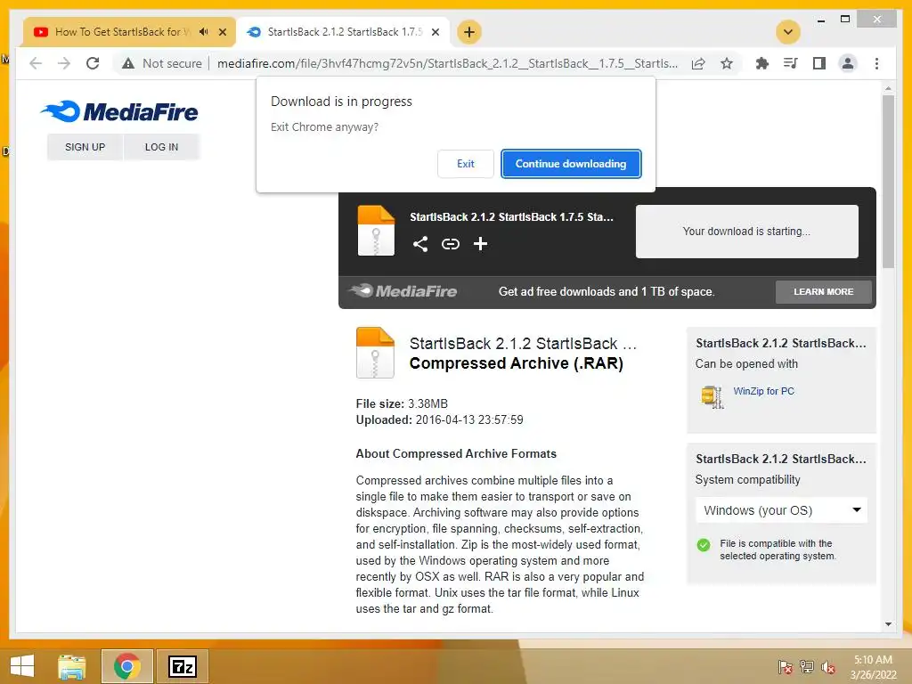Open the Windows Start button
This screenshot has width=912, height=684.
[22, 666]
